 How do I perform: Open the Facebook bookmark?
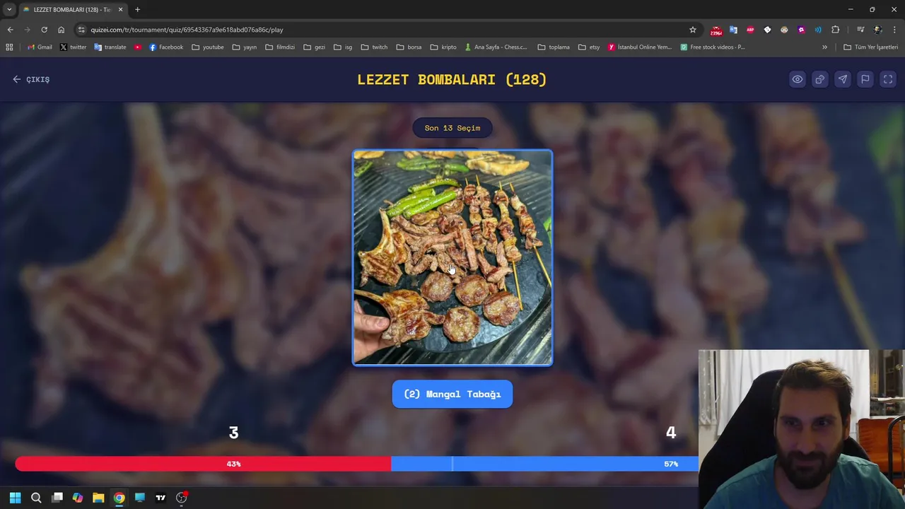[165, 47]
